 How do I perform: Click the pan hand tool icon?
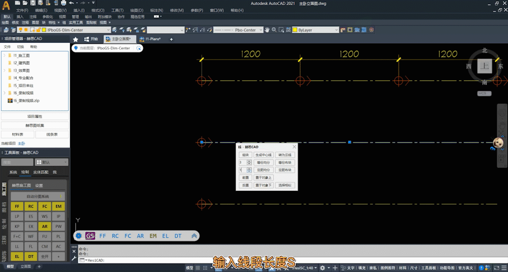[267, 30]
